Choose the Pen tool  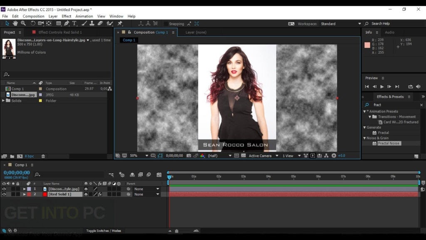(x=67, y=23)
